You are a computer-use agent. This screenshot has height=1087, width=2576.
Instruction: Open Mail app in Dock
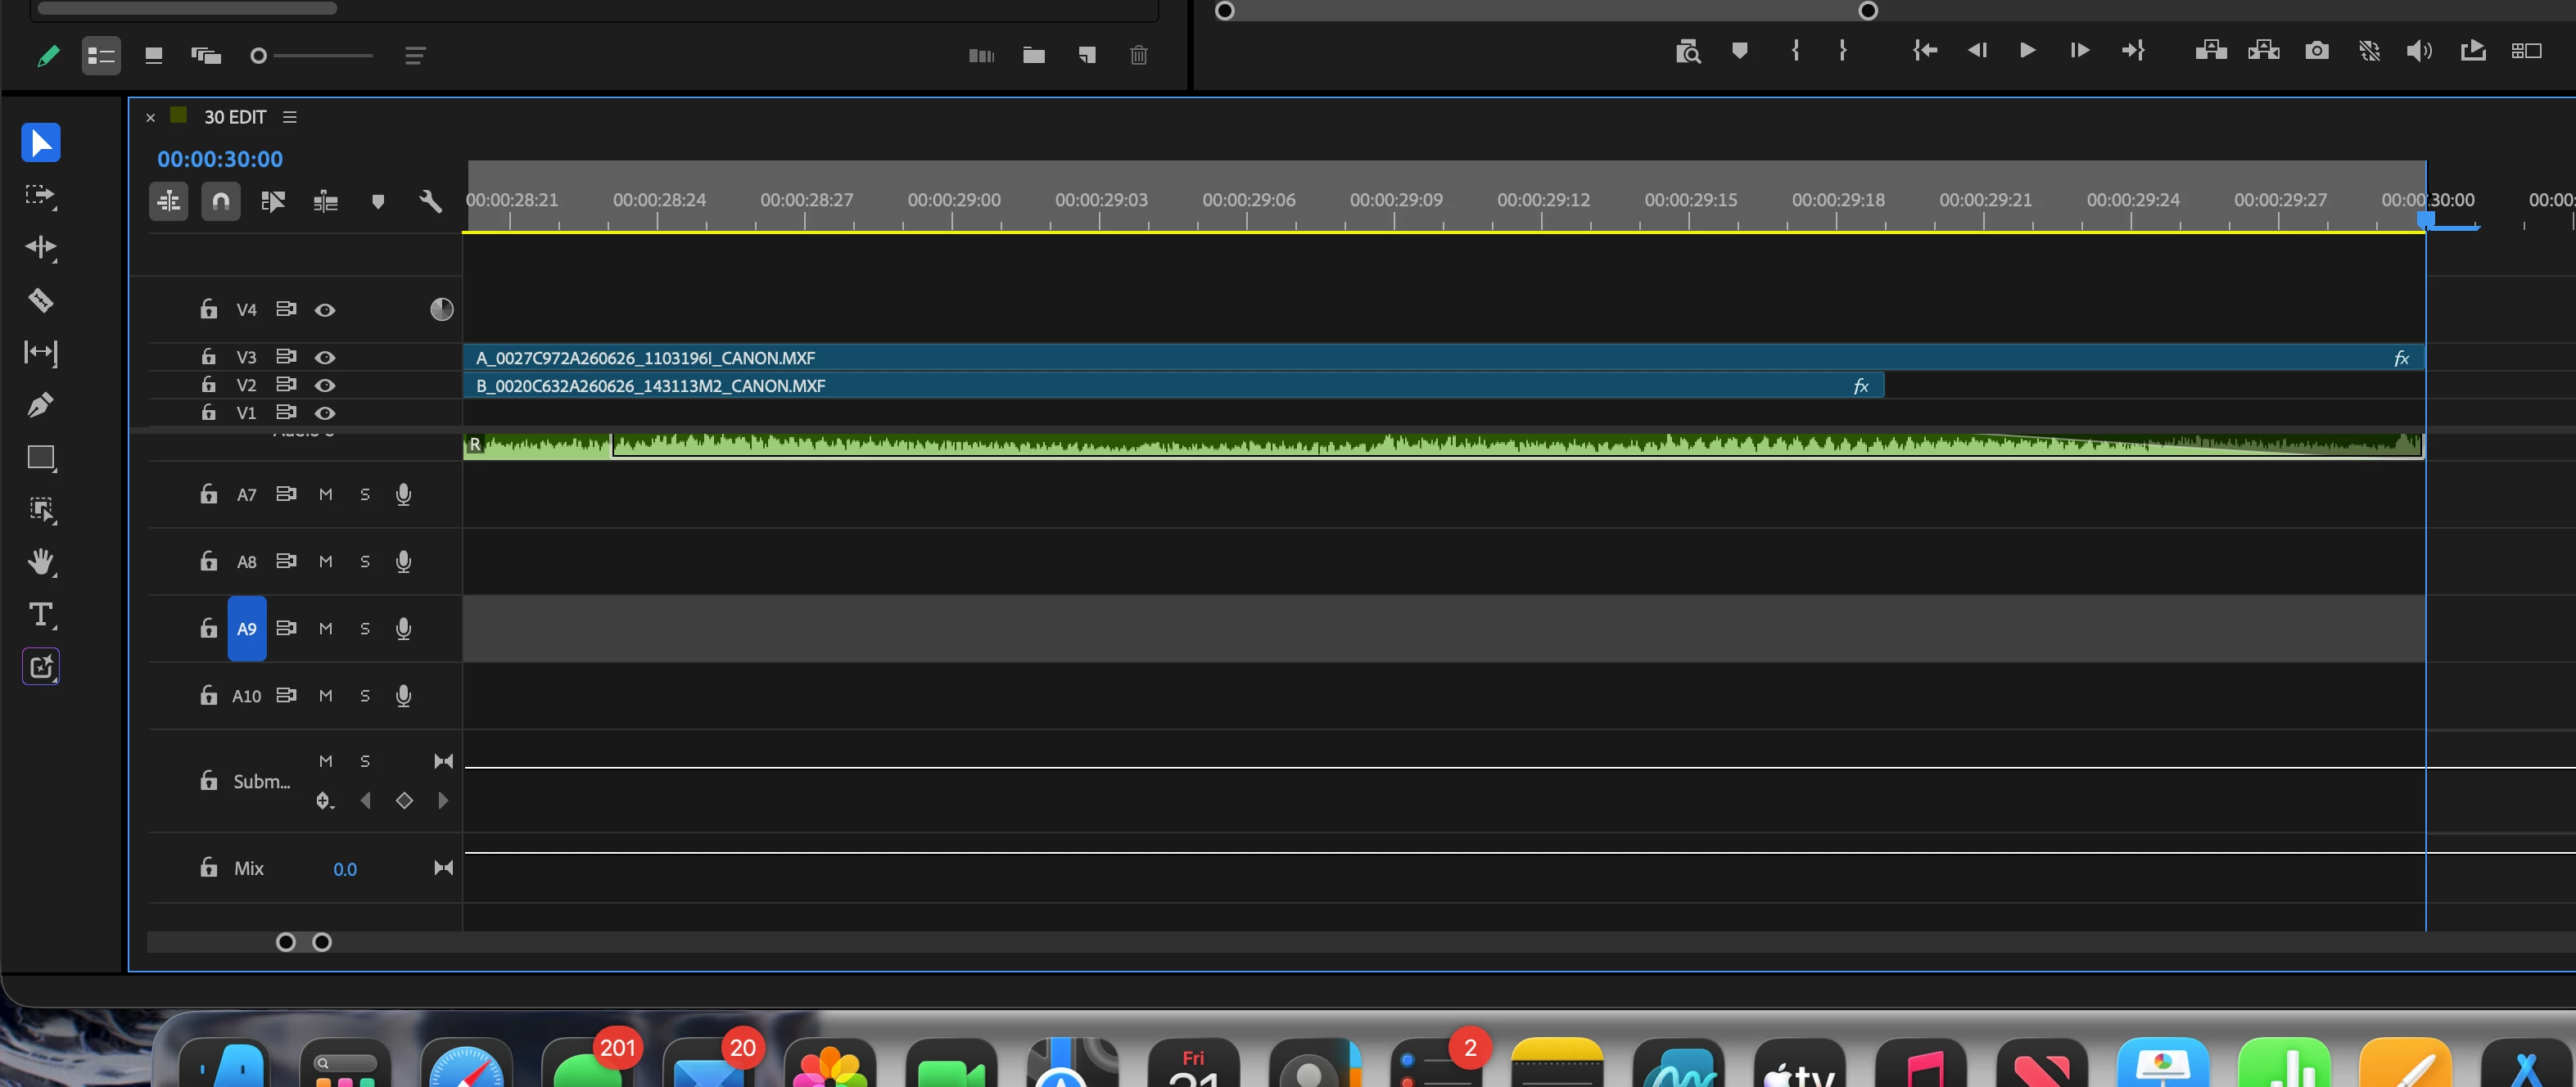point(708,1064)
